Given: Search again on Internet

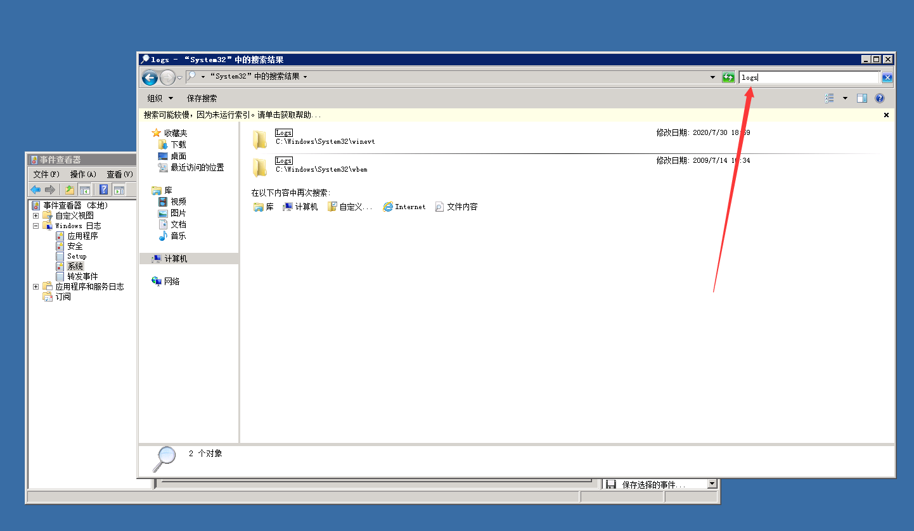Looking at the screenshot, I should tap(404, 207).
